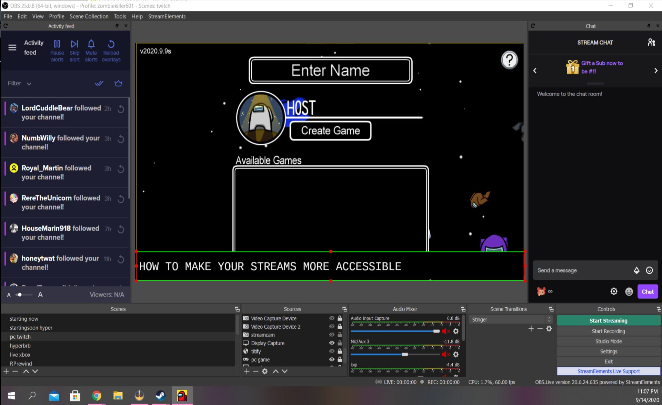Viewport: 662px width, 405px height.
Task: Open Audio Input Capture settings gear
Action: coord(456,331)
